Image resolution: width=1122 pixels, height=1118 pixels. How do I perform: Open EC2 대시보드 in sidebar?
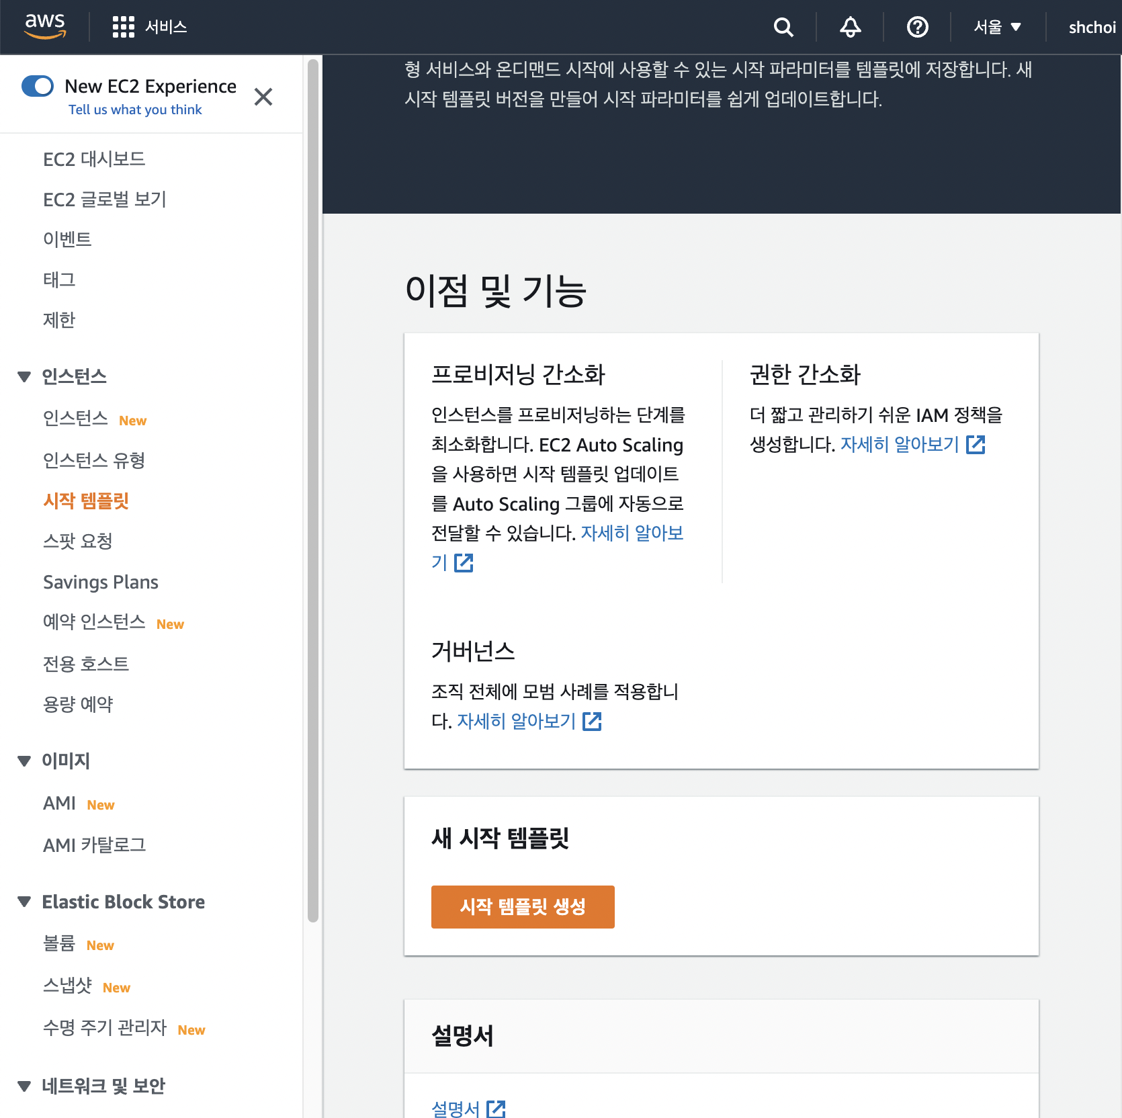(x=94, y=159)
